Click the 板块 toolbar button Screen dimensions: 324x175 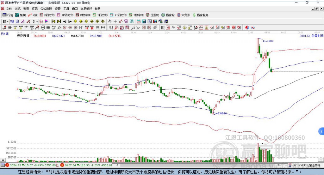pyautogui.click(x=21, y=15)
